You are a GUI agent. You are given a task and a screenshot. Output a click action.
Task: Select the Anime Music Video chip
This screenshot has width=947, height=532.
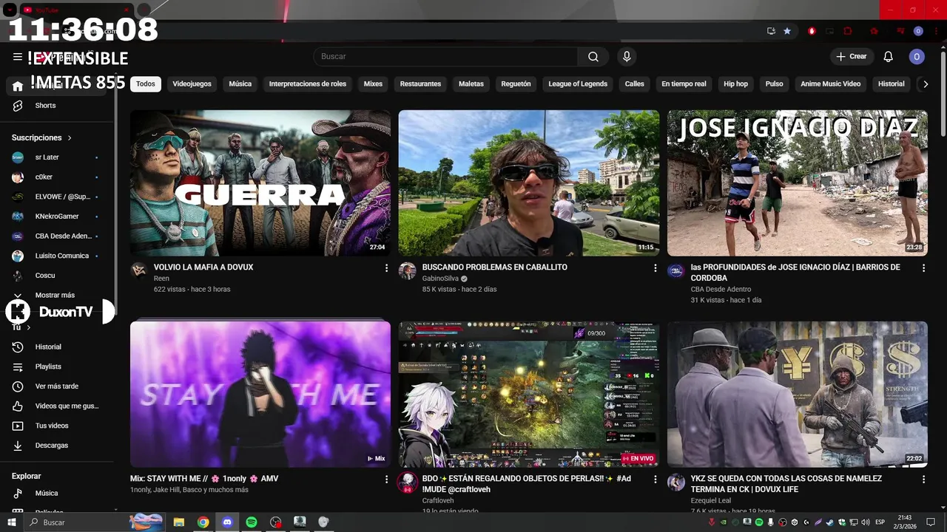(x=830, y=84)
